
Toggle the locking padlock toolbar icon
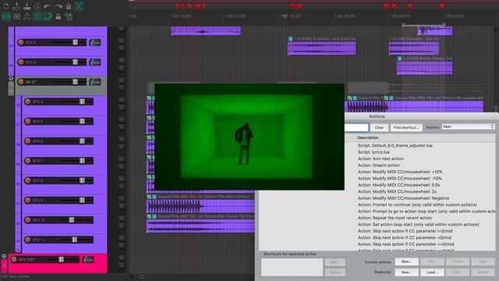click(58, 16)
